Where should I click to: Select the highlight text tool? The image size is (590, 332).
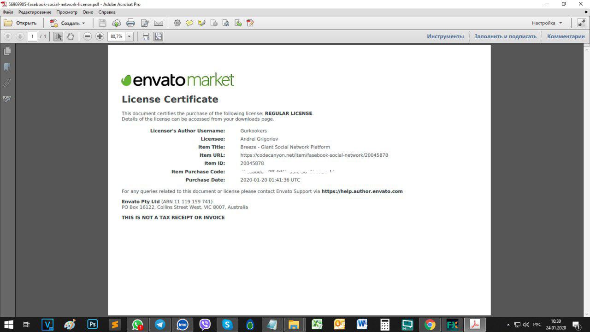click(201, 23)
